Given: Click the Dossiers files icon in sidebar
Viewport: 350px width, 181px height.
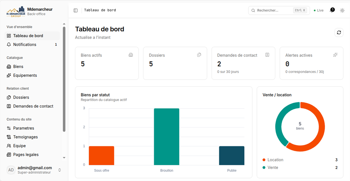Looking at the screenshot, I should [9, 97].
